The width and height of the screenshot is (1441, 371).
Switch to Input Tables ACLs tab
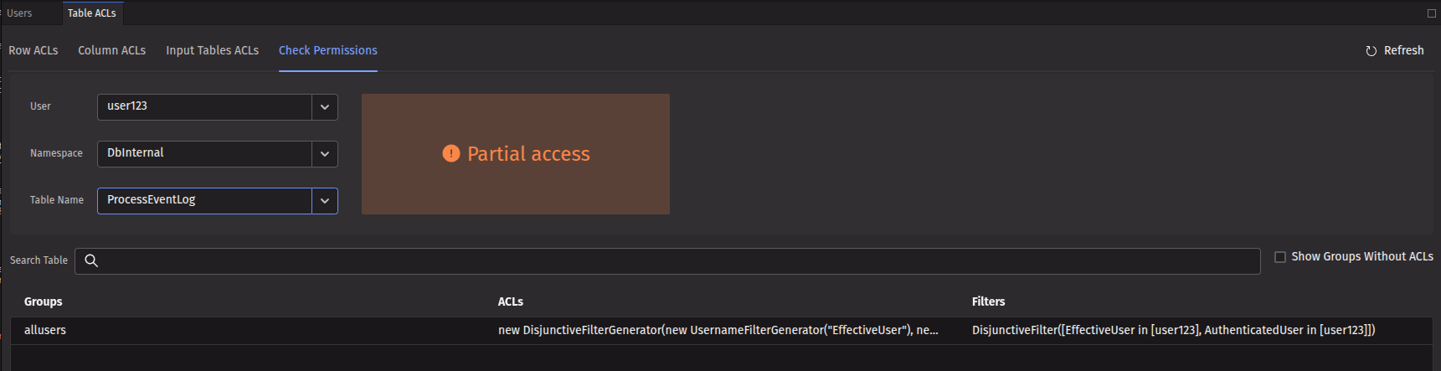point(212,50)
